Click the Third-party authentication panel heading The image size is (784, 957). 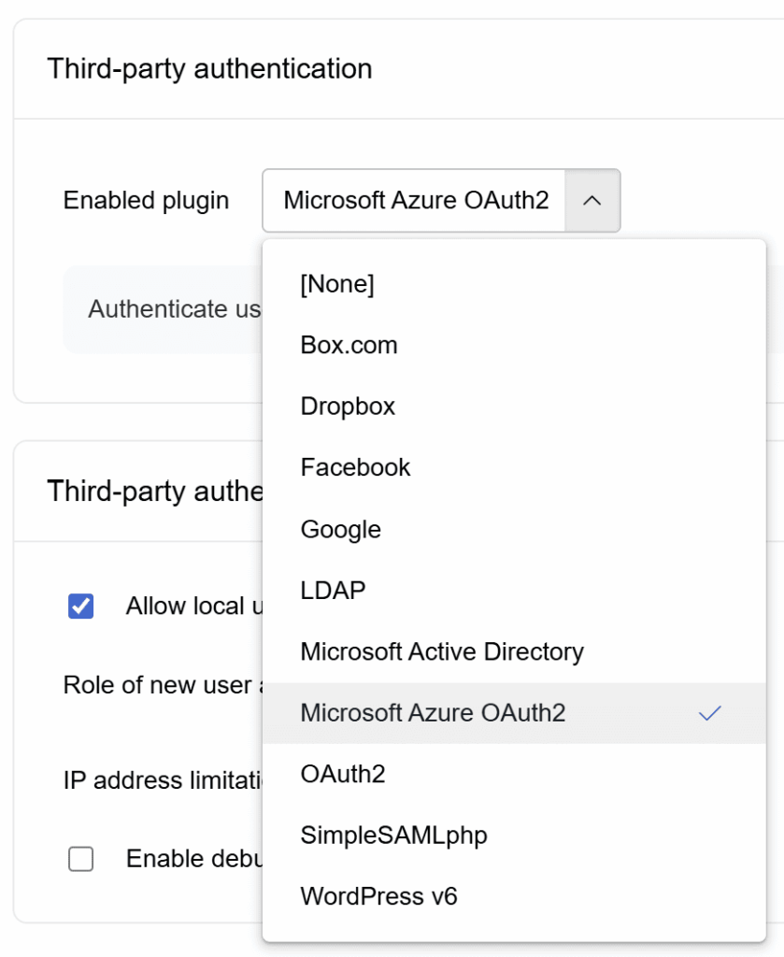209,69
